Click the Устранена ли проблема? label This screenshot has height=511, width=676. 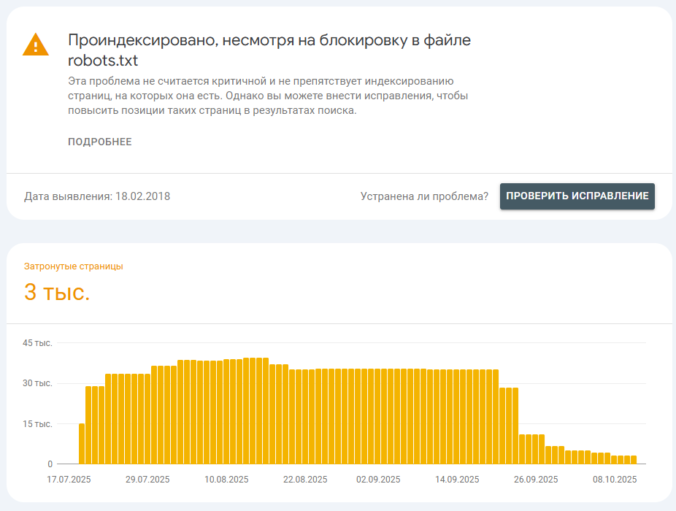pos(424,196)
